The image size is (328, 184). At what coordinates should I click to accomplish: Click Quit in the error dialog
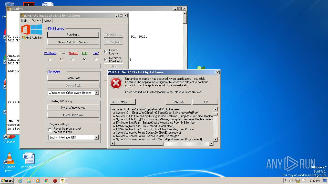click(205, 102)
